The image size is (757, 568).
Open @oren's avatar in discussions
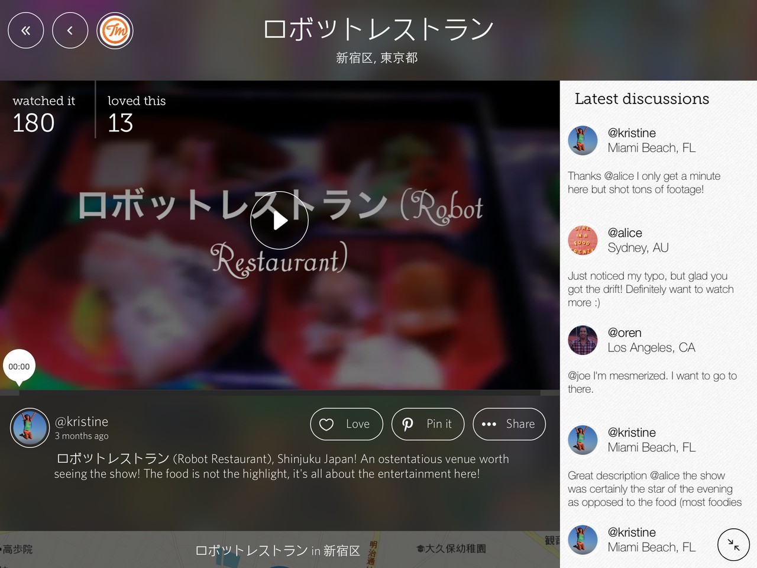583,340
